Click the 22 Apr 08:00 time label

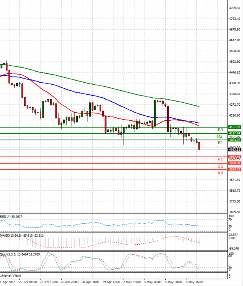pos(28,282)
